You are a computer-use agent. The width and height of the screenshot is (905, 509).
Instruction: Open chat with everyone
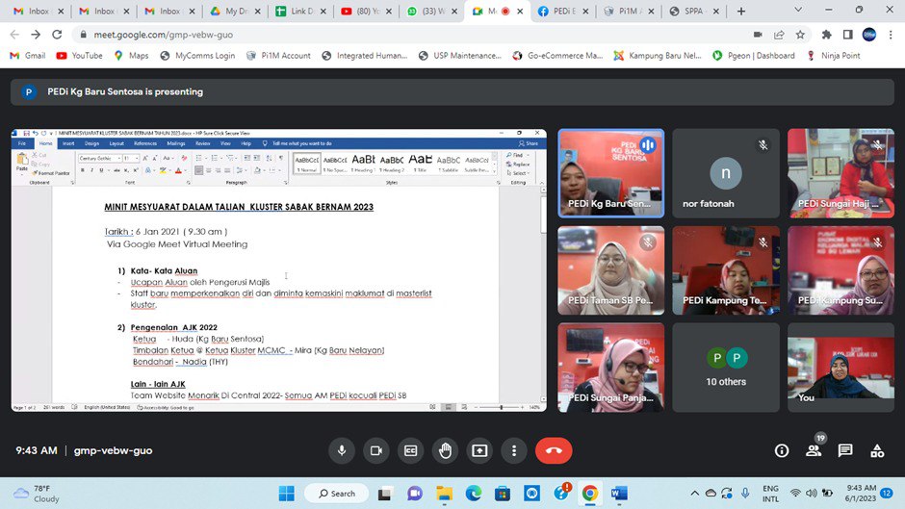[x=845, y=450]
